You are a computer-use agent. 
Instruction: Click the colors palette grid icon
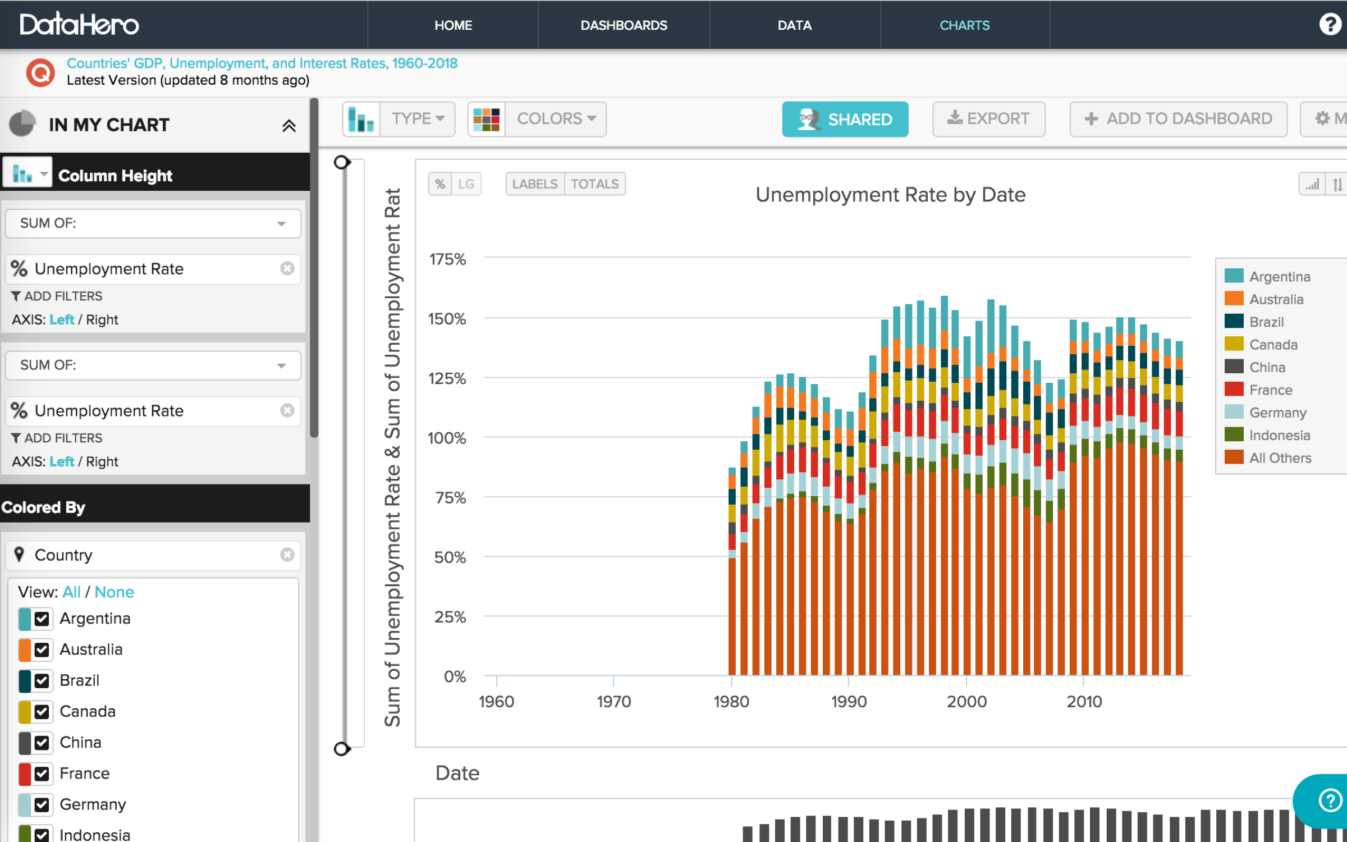click(x=486, y=119)
